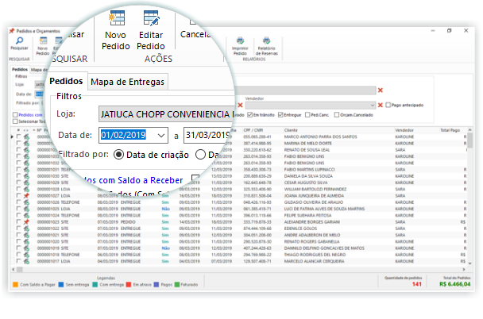Click the blue Sem entrega legend swatch
This screenshot has height=319, width=483.
pos(61,285)
